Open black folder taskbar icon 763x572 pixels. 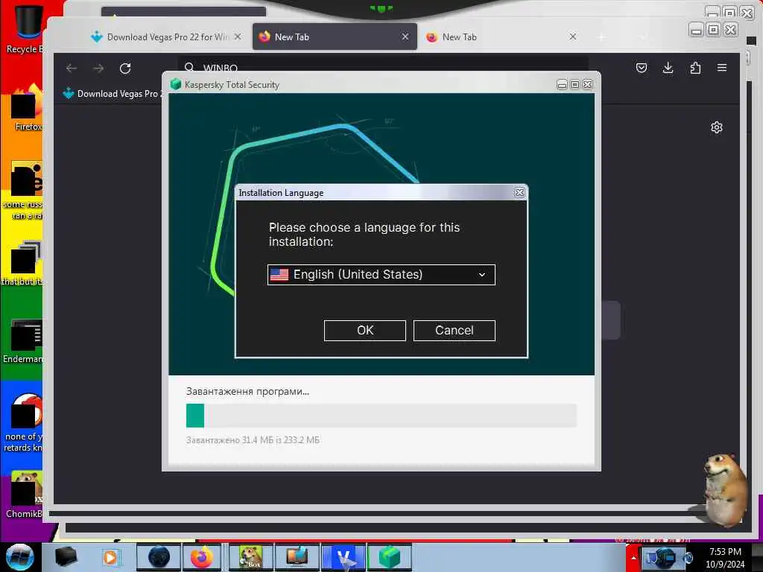66,557
